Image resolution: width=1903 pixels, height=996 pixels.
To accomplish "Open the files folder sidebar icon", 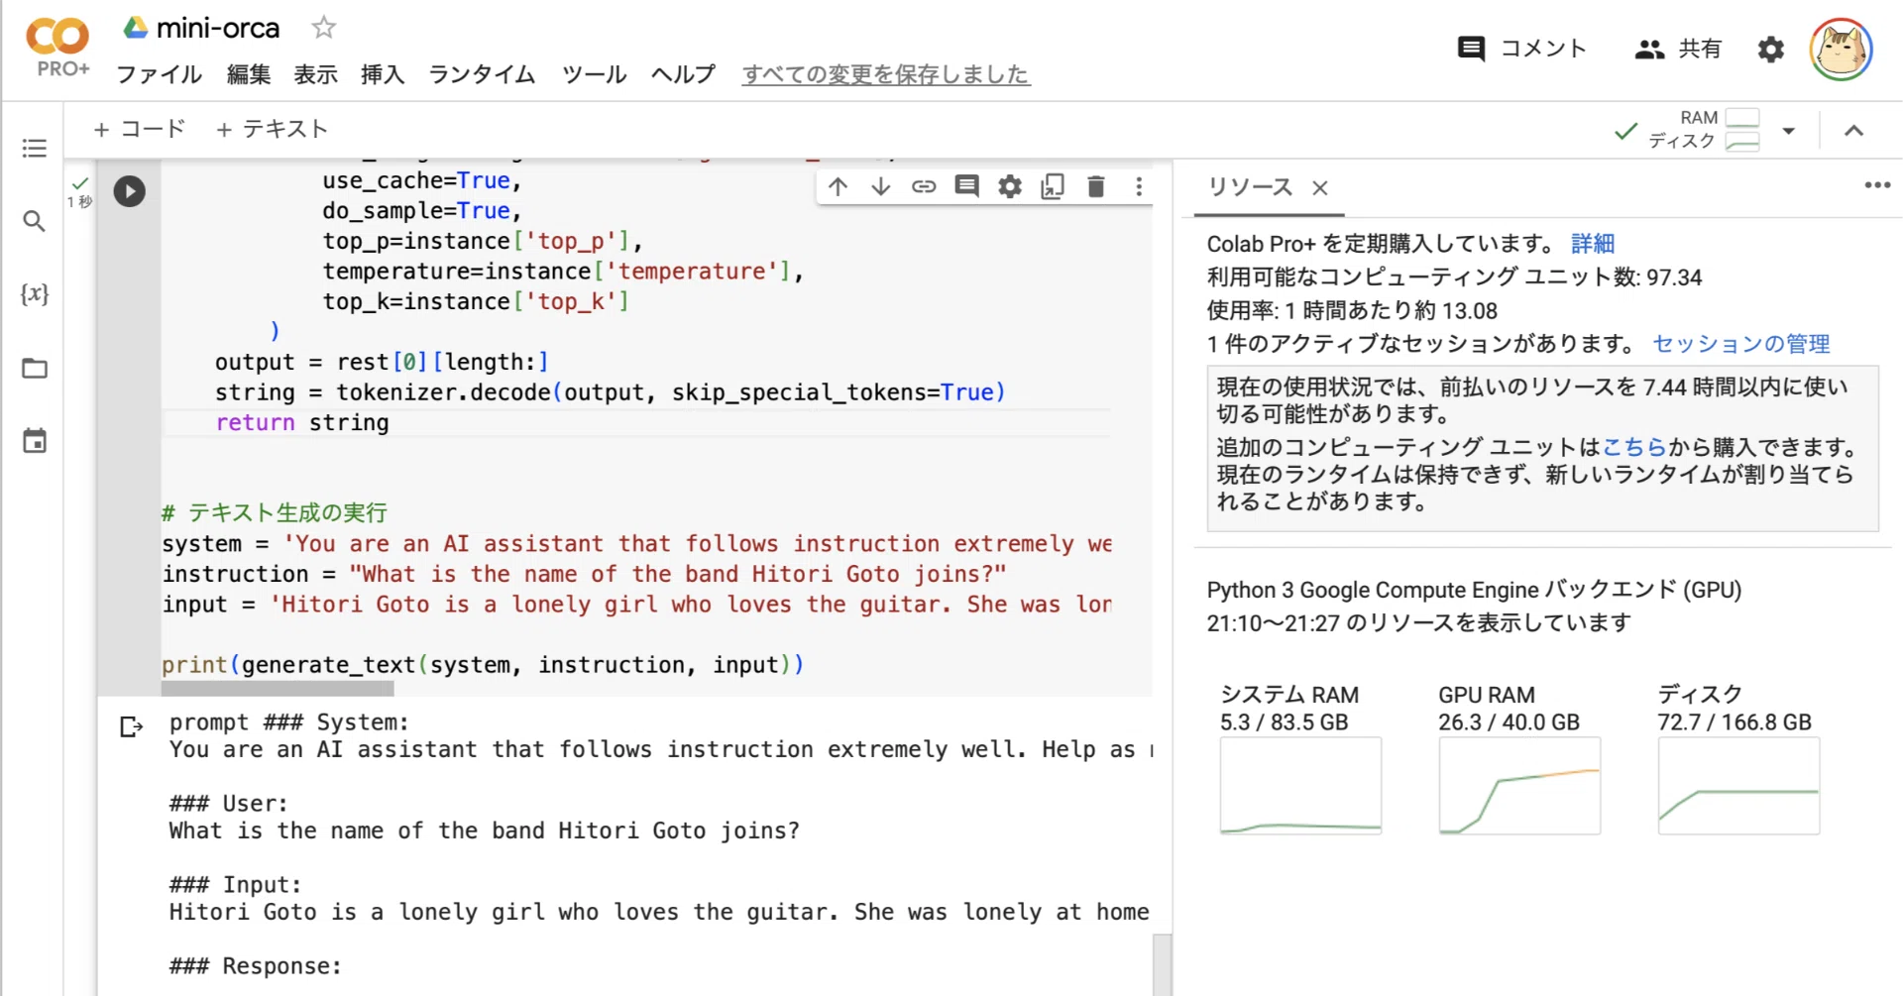I will pos(35,369).
